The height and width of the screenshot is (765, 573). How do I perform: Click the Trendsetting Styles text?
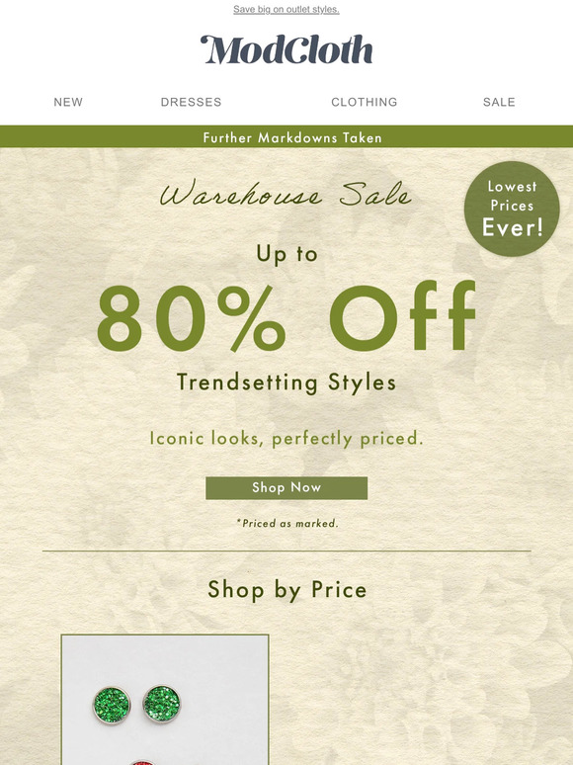point(286,382)
